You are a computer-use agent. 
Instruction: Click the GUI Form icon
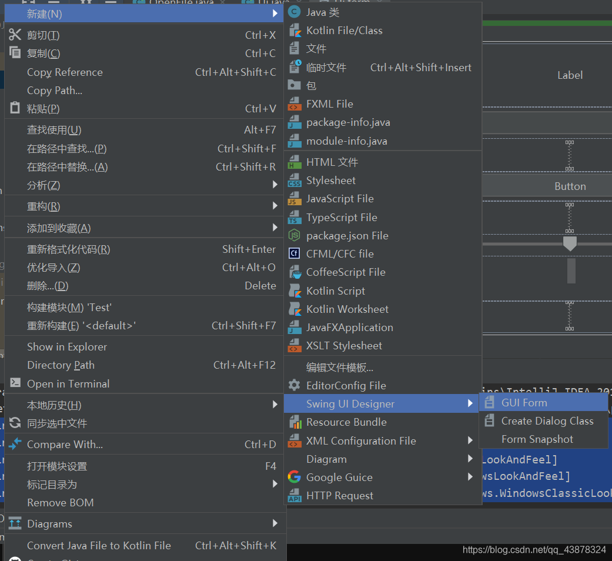[489, 402]
